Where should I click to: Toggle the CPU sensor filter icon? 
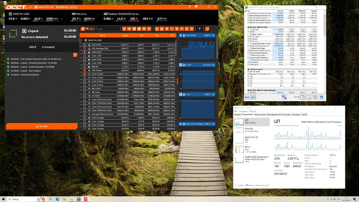coord(124,29)
